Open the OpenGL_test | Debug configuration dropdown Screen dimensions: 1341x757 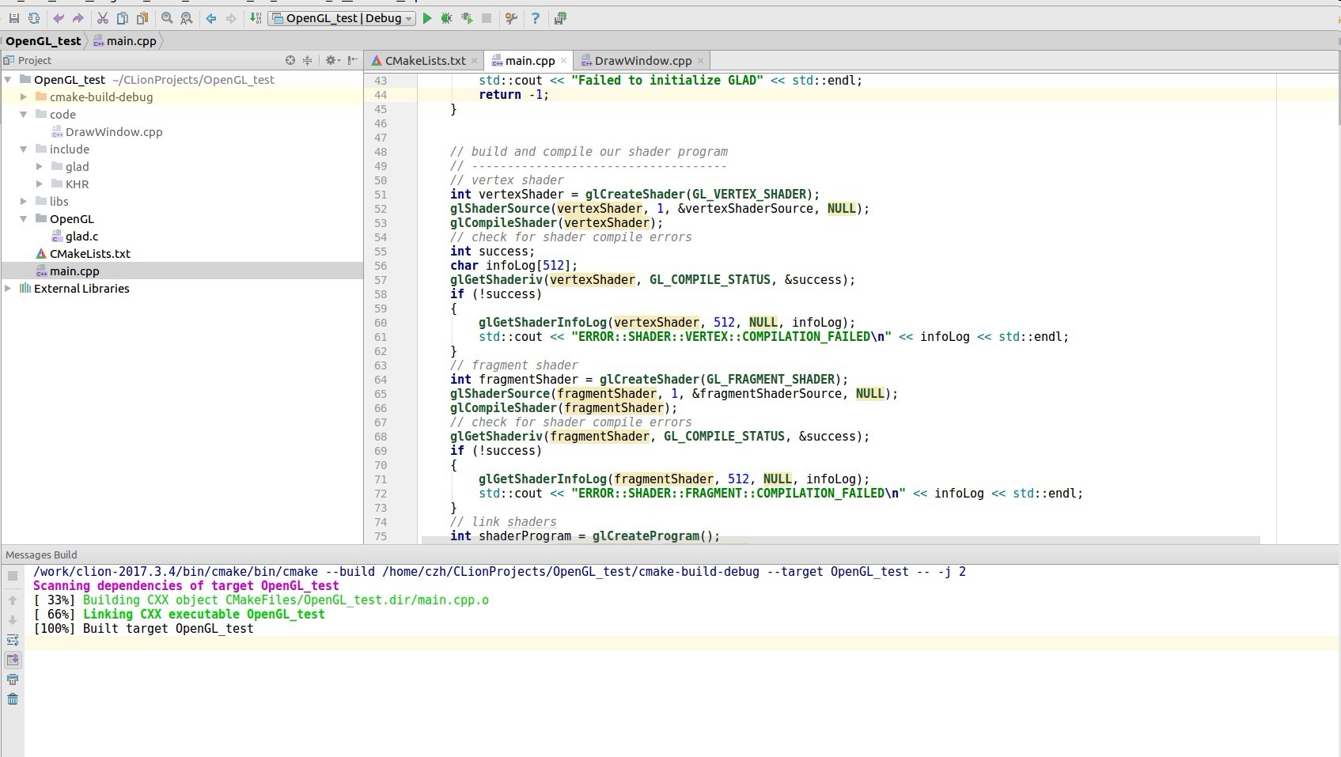[342, 18]
